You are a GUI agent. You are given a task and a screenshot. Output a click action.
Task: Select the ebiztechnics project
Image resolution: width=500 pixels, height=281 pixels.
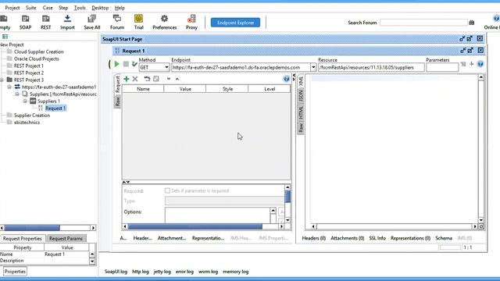coord(27,123)
